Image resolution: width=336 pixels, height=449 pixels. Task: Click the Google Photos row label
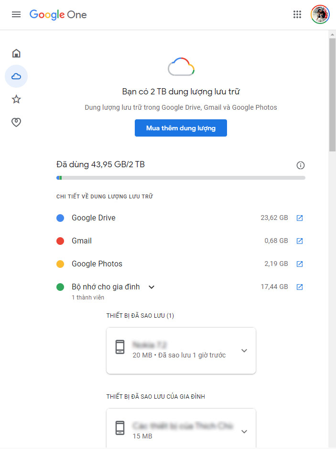pyautogui.click(x=97, y=264)
